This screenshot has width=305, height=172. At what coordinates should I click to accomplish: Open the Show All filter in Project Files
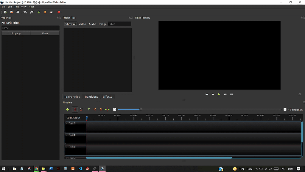tap(70, 24)
